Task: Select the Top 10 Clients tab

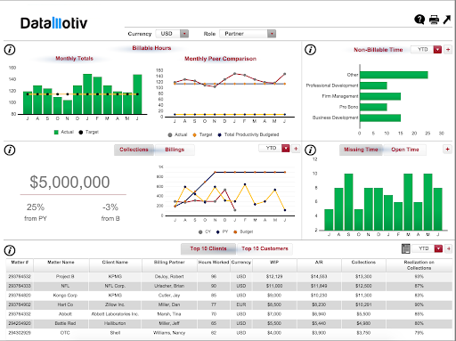Action: pyautogui.click(x=208, y=248)
